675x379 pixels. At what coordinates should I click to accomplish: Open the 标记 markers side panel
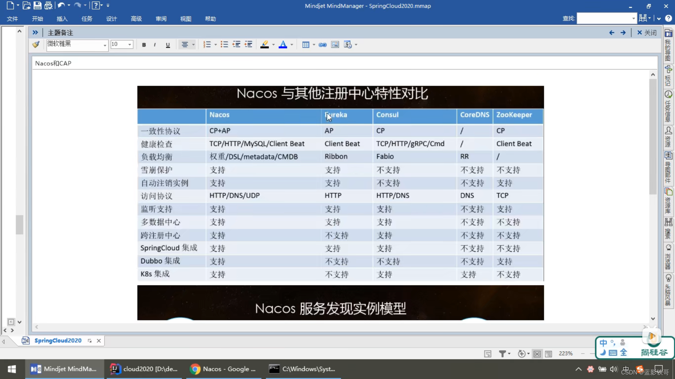coord(668,76)
